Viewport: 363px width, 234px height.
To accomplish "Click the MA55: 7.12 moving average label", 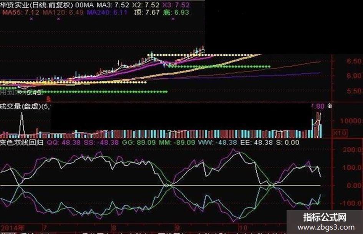I will (21, 12).
